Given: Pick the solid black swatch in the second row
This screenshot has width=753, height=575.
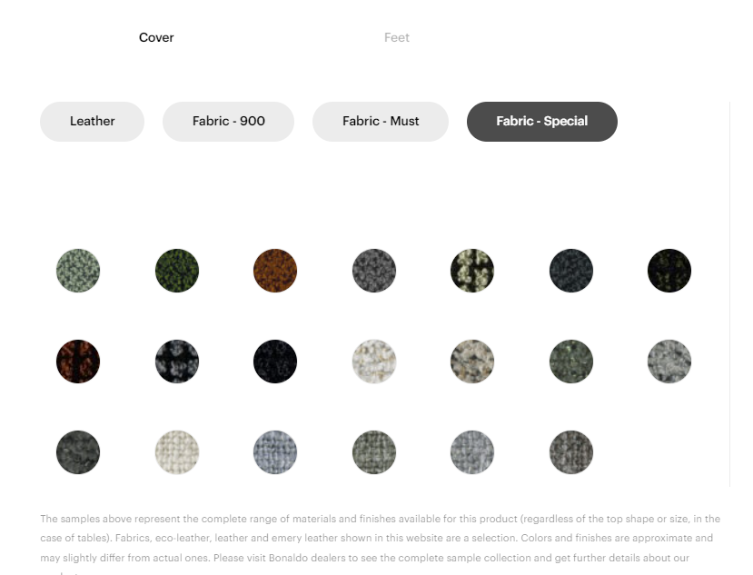Looking at the screenshot, I should 275,362.
